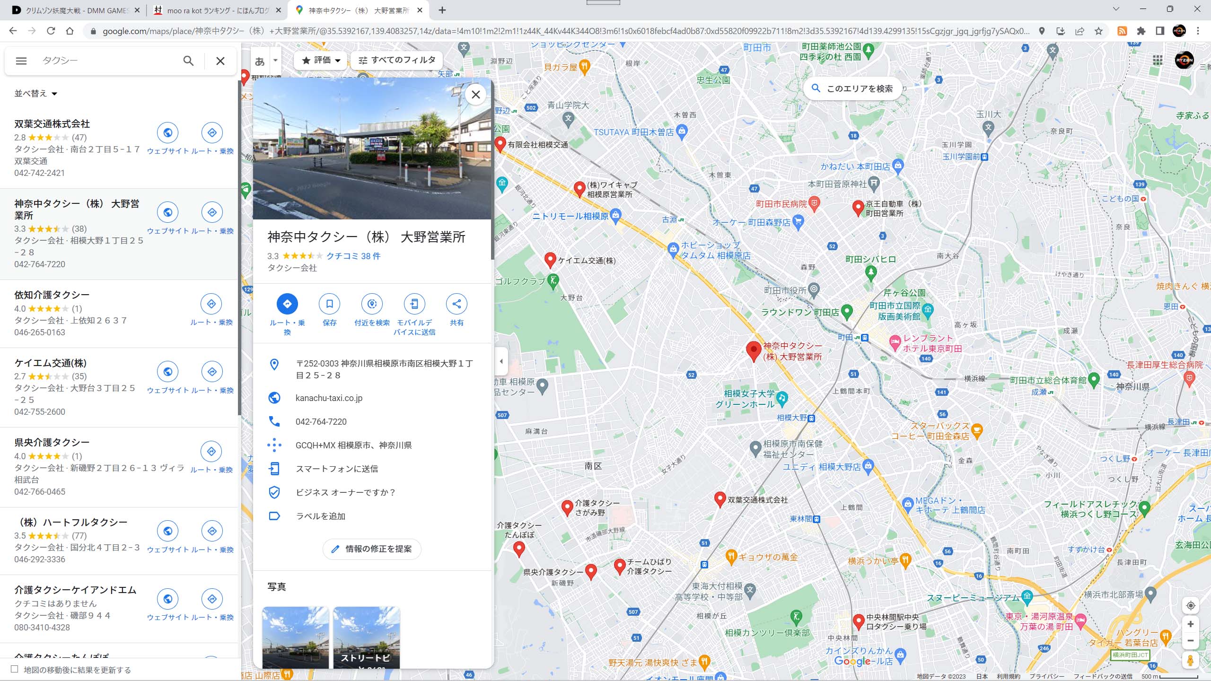
Task: Open Chrome three-dot menu
Action: click(1198, 31)
